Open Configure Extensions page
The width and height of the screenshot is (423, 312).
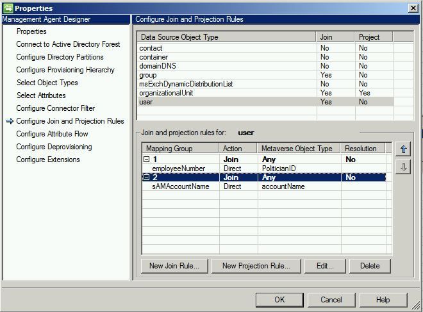pos(48,160)
